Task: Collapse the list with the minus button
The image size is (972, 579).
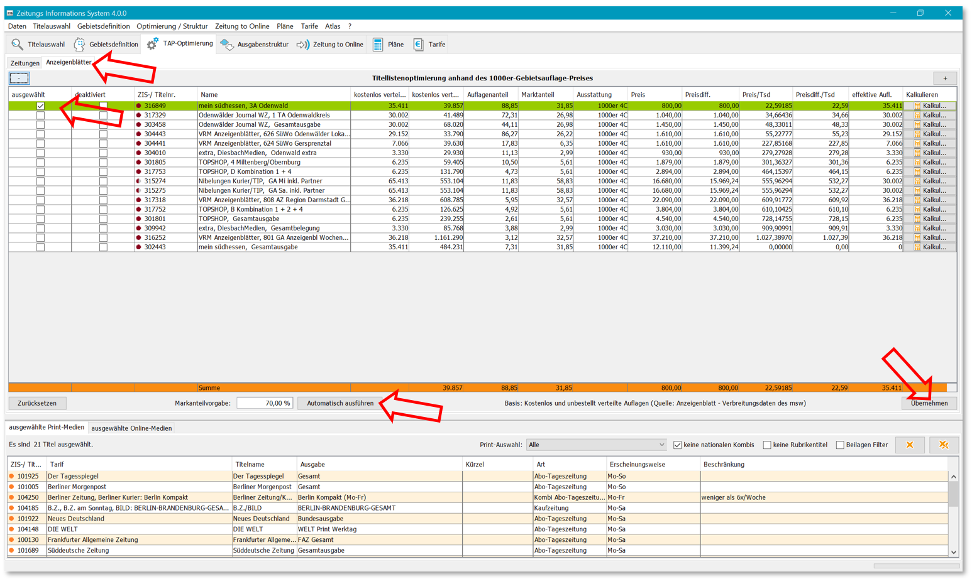Action: pos(19,78)
